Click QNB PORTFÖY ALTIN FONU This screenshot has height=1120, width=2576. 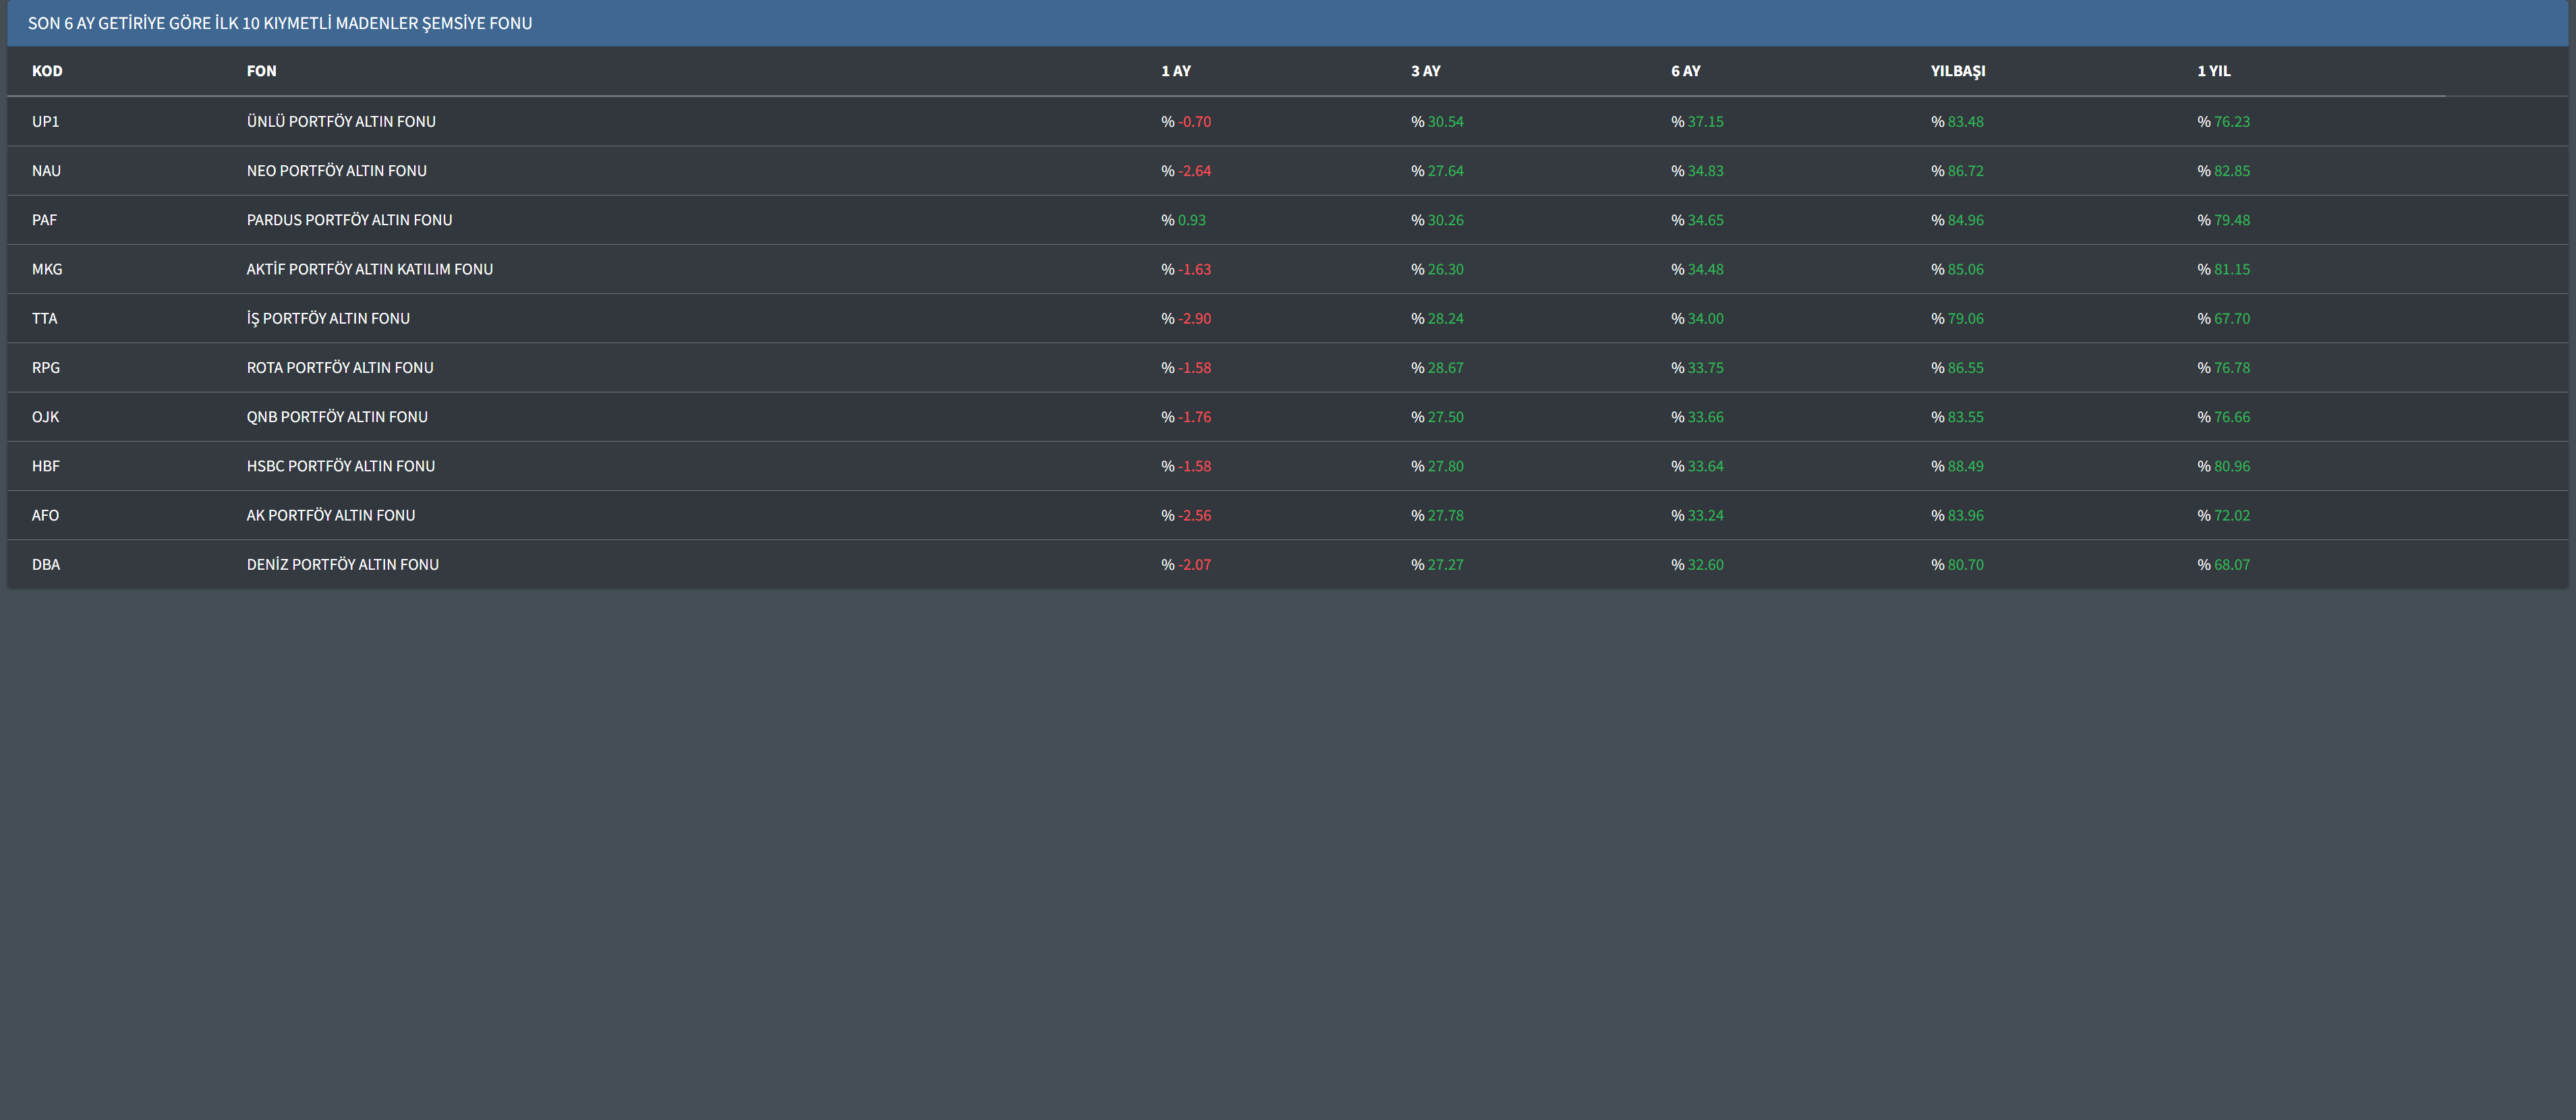pos(337,417)
